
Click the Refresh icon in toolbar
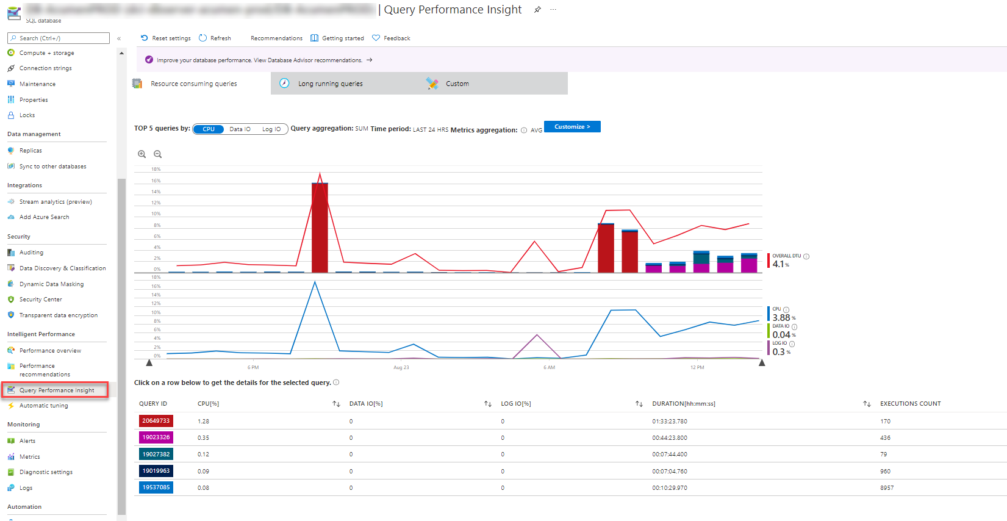[x=203, y=38]
